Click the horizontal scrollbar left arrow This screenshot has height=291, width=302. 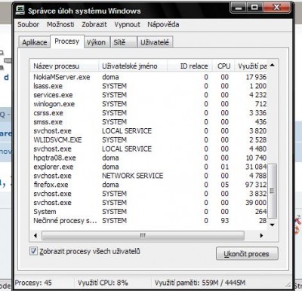(x=35, y=236)
